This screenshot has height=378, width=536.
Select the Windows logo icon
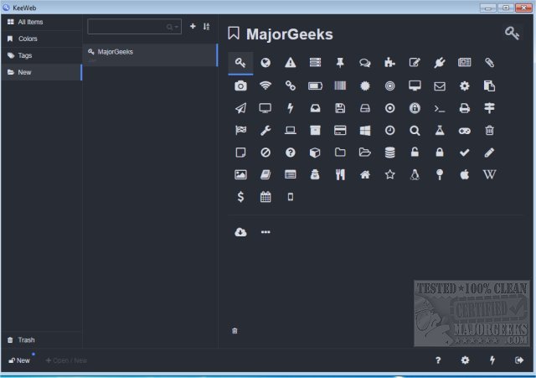(x=365, y=131)
